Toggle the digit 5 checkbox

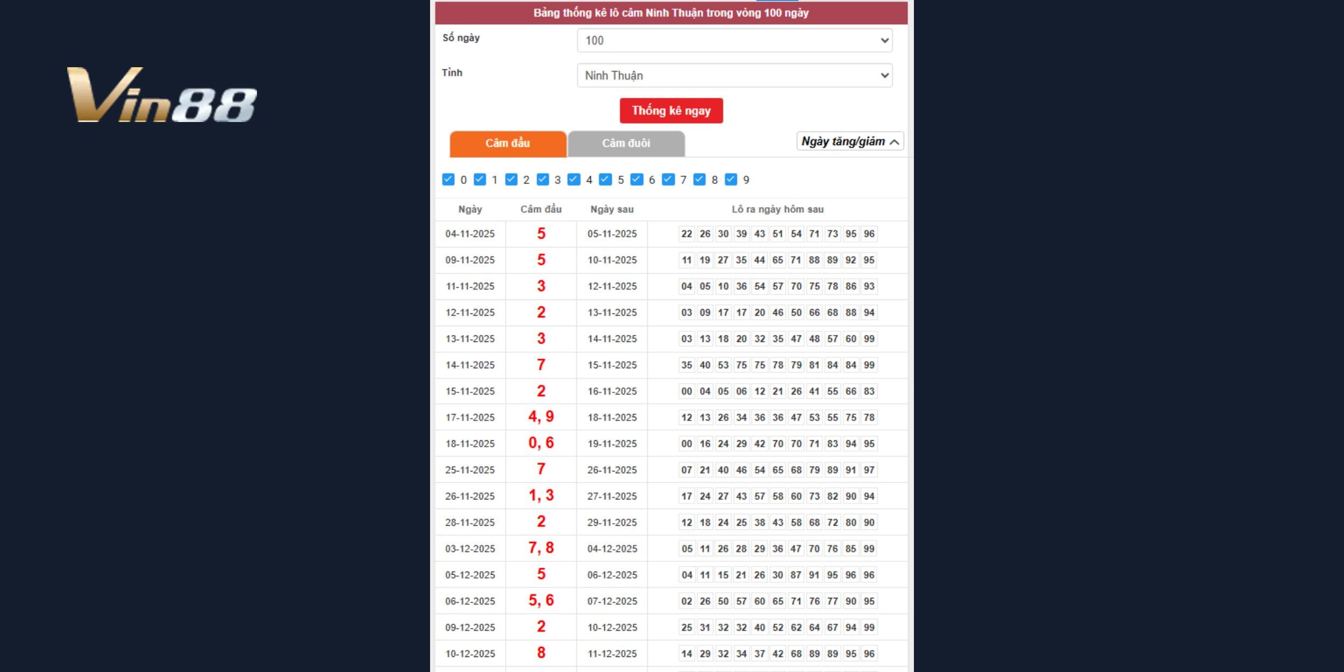[605, 180]
